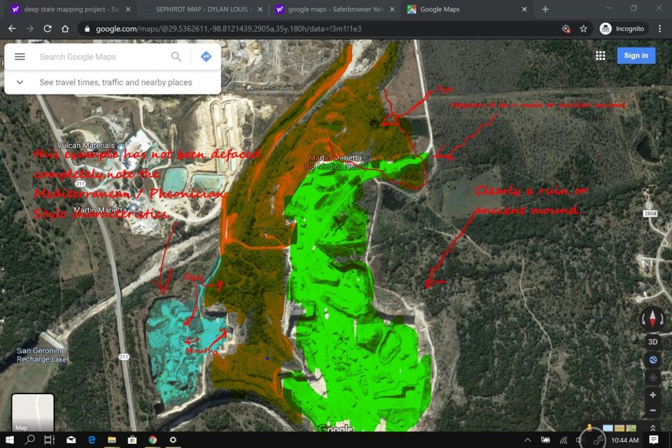Screen dimensions: 672x448
Task: Zoom in with the plus button
Action: 653,395
